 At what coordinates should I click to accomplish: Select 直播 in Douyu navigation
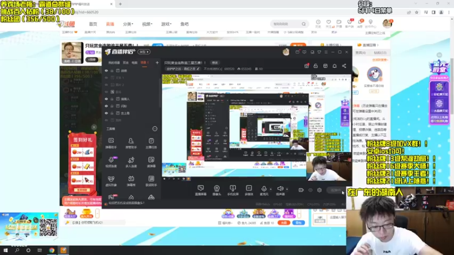[x=110, y=24]
